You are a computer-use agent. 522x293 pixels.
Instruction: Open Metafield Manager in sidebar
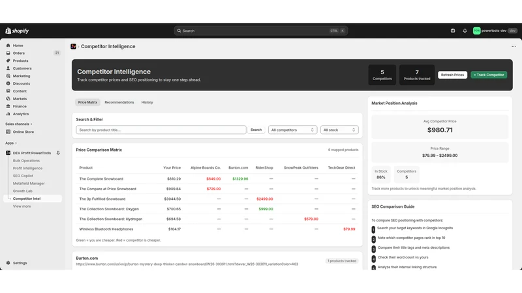pos(29,184)
